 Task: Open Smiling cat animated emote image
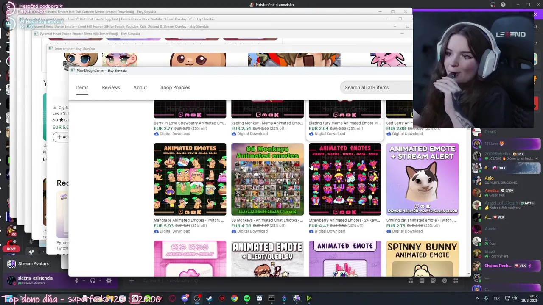423,179
